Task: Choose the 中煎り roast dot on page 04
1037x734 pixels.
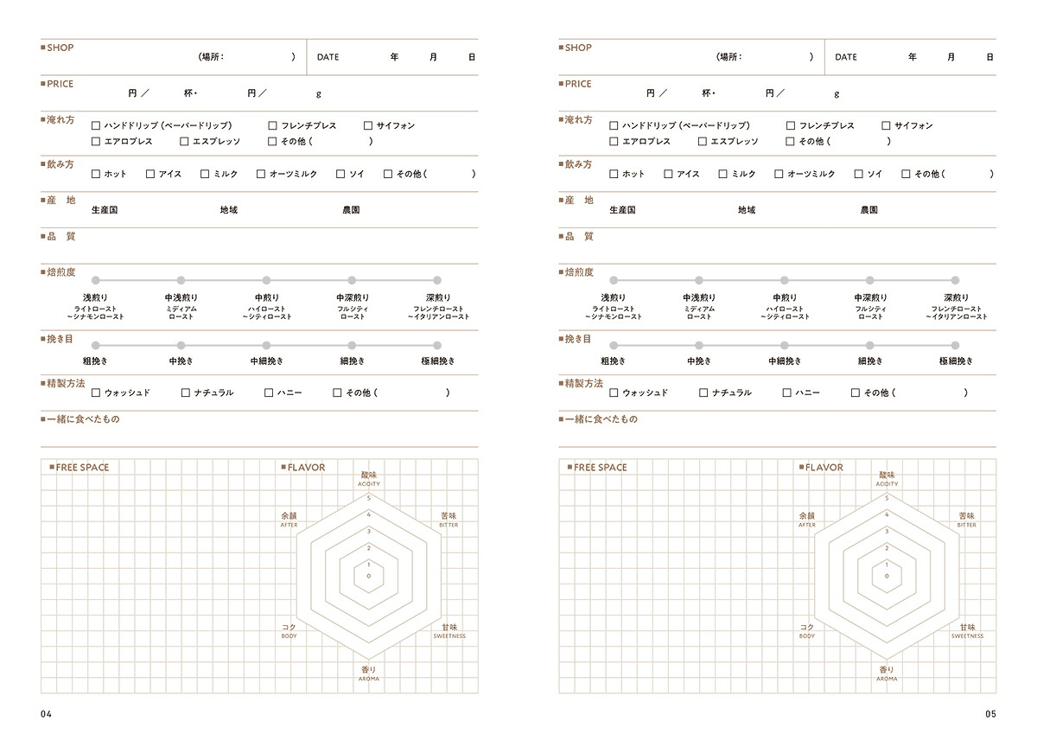Action: [266, 280]
